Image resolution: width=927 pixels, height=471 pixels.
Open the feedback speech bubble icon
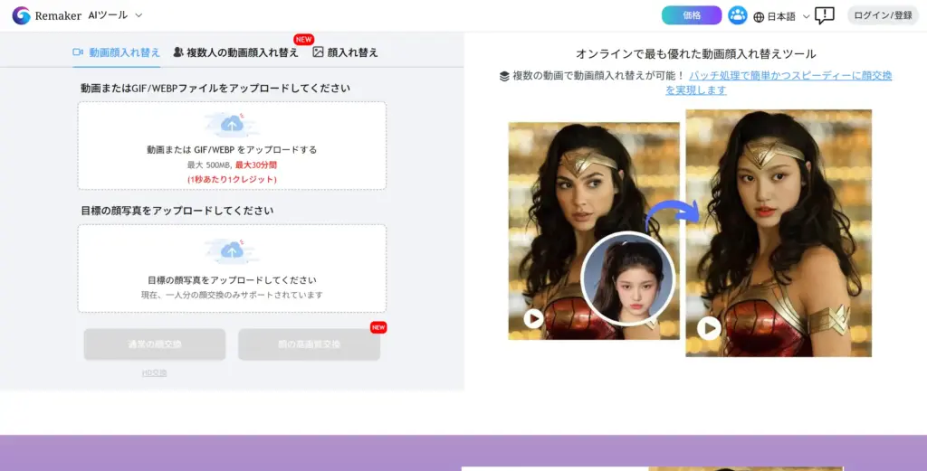click(x=824, y=15)
